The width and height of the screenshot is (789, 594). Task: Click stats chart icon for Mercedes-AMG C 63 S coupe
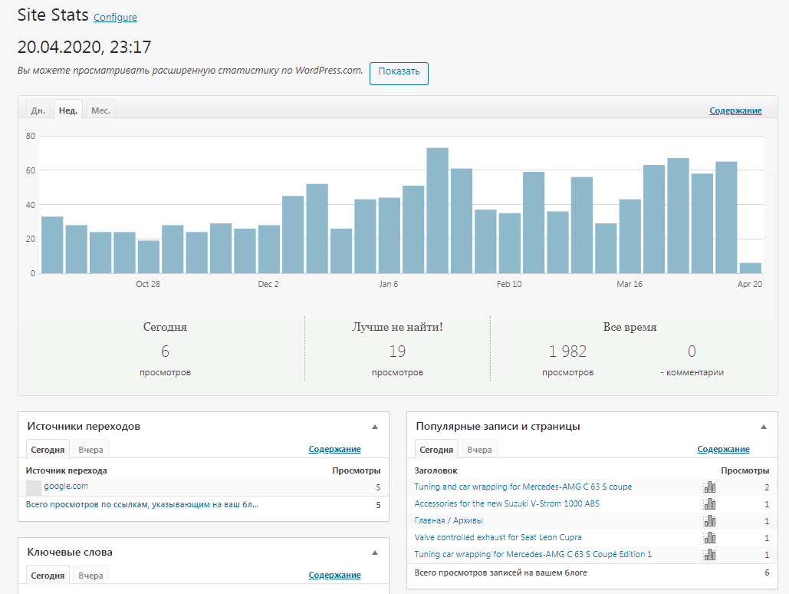point(709,487)
